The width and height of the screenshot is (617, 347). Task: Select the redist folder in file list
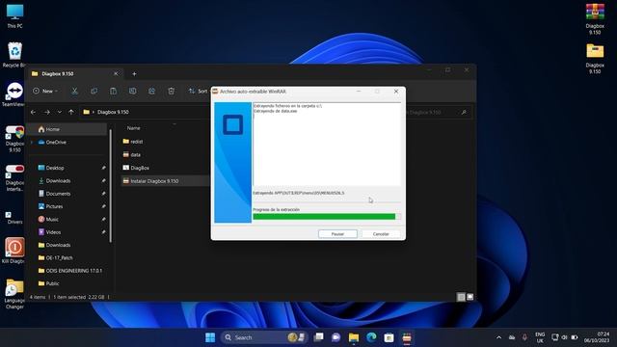click(137, 142)
